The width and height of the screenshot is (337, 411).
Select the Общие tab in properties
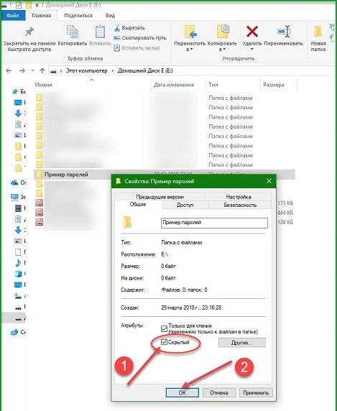click(138, 204)
